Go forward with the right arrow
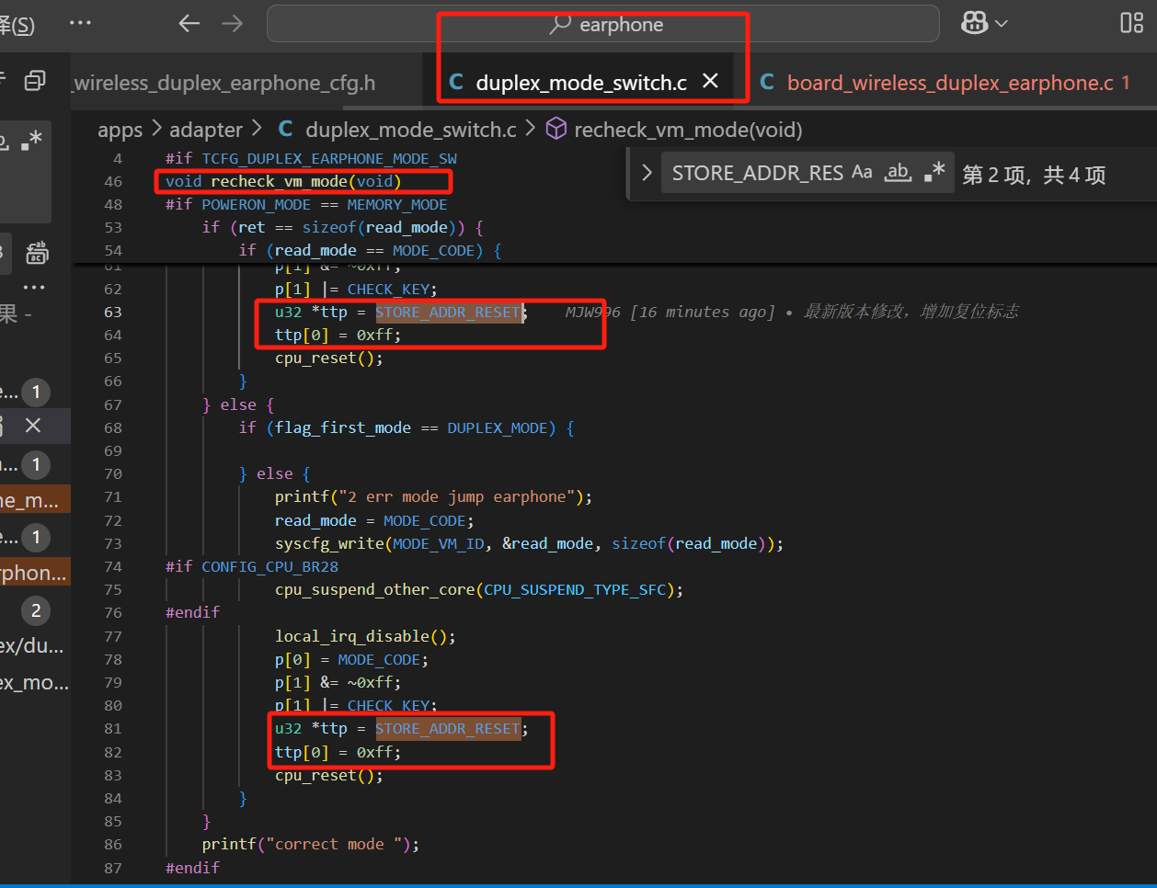The width and height of the screenshot is (1157, 888). click(x=233, y=24)
